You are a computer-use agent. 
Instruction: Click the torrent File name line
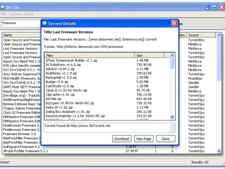click(100, 39)
